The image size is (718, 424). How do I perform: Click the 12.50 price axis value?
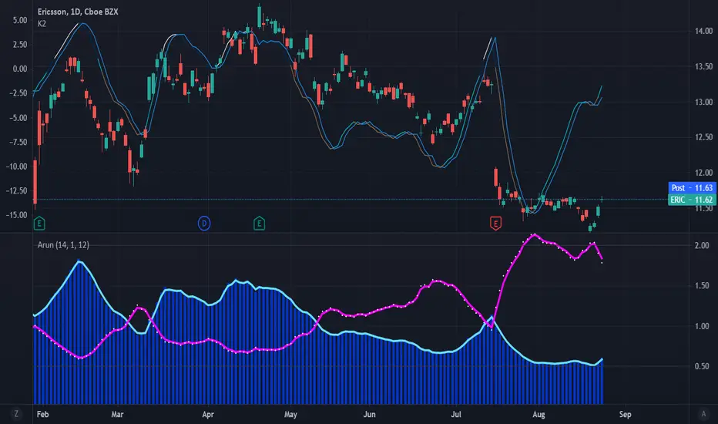coord(704,137)
